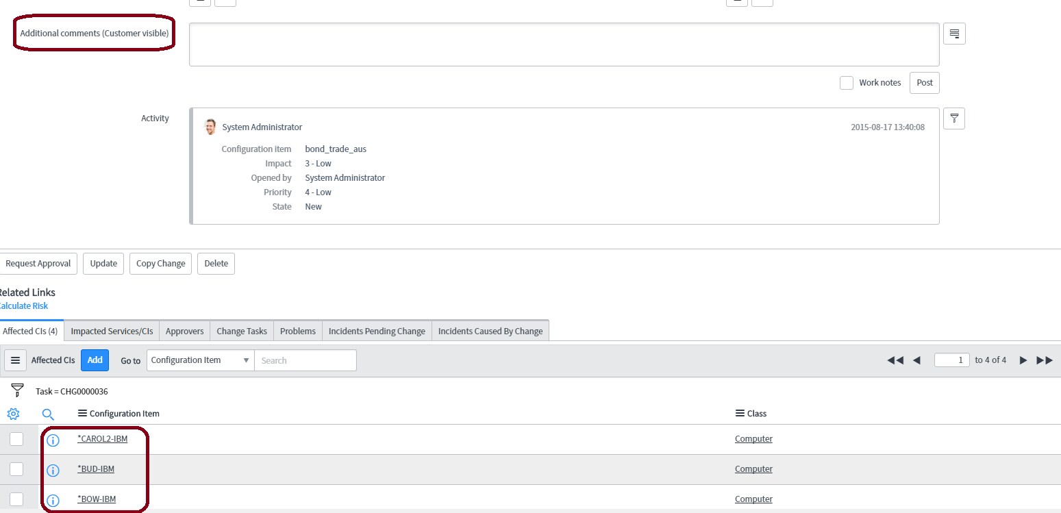Open the Configuration Item column menu
Screen dimensions: 1061x513
pyautogui.click(x=83, y=414)
